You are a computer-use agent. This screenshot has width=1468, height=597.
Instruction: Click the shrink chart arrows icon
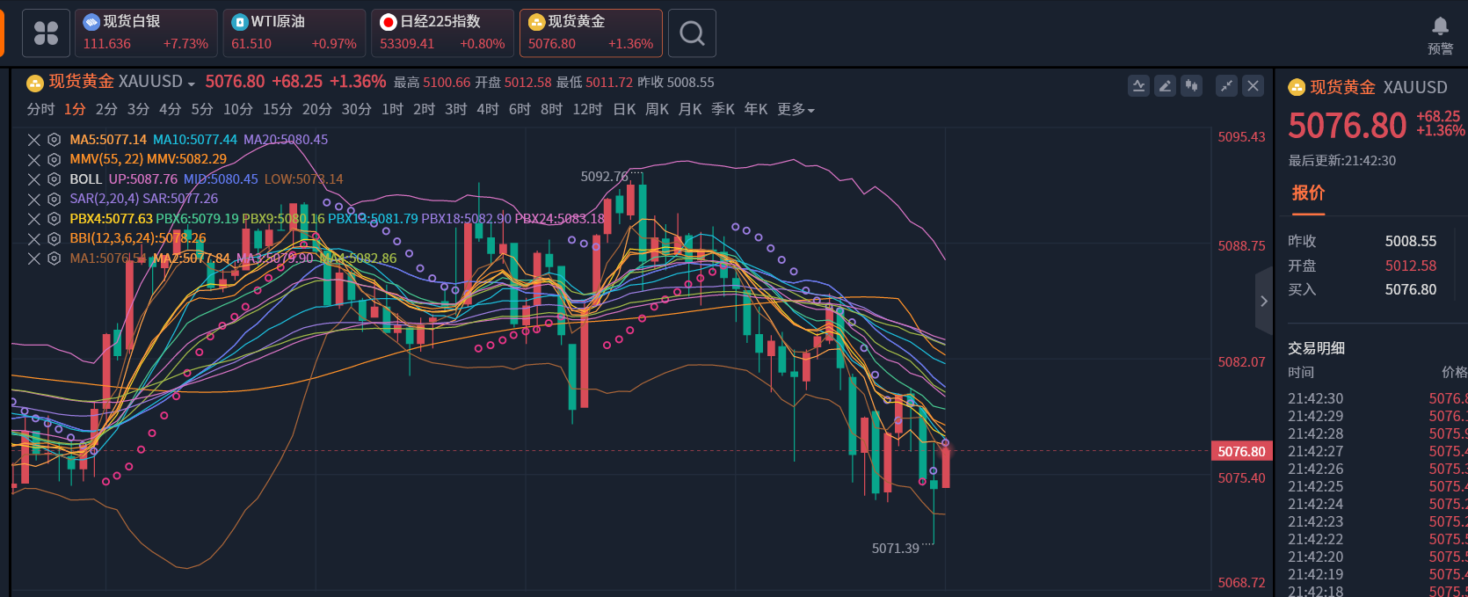tap(1226, 85)
